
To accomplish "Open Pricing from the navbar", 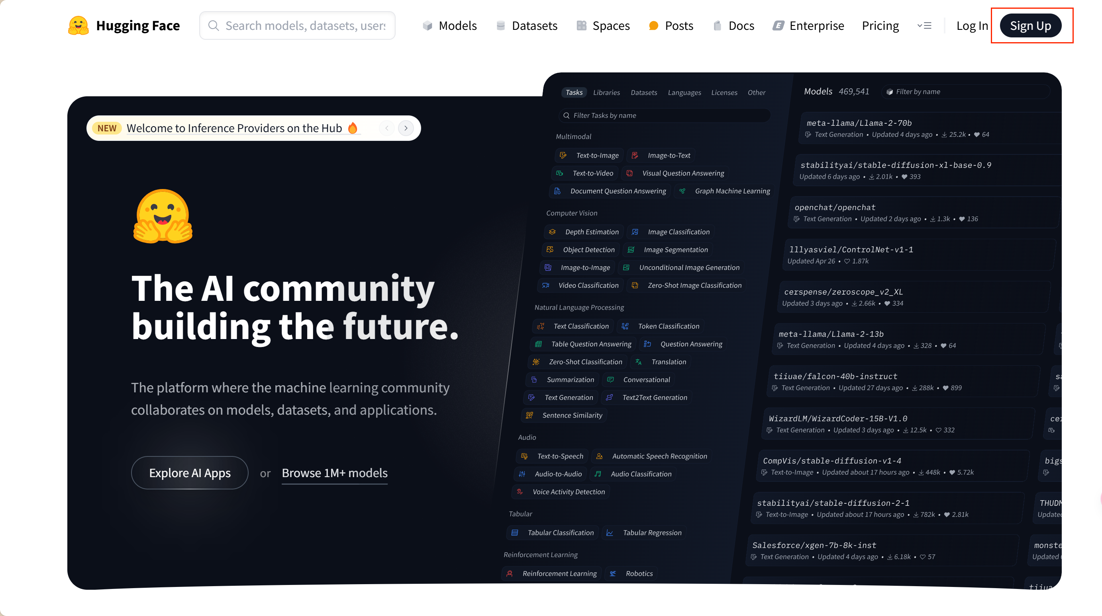I will pyautogui.click(x=880, y=25).
